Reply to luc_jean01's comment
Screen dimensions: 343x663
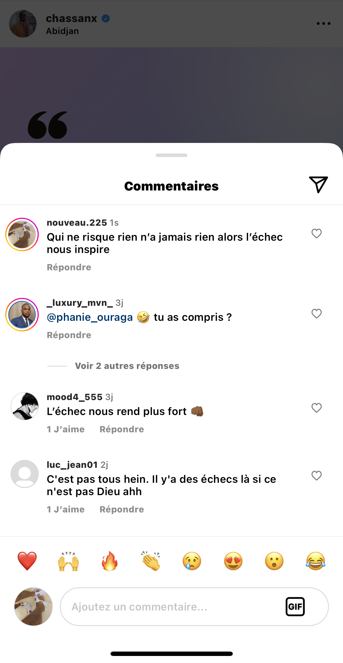click(x=122, y=510)
